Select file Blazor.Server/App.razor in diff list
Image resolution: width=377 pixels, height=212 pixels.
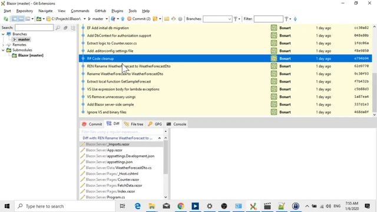pos(121,150)
